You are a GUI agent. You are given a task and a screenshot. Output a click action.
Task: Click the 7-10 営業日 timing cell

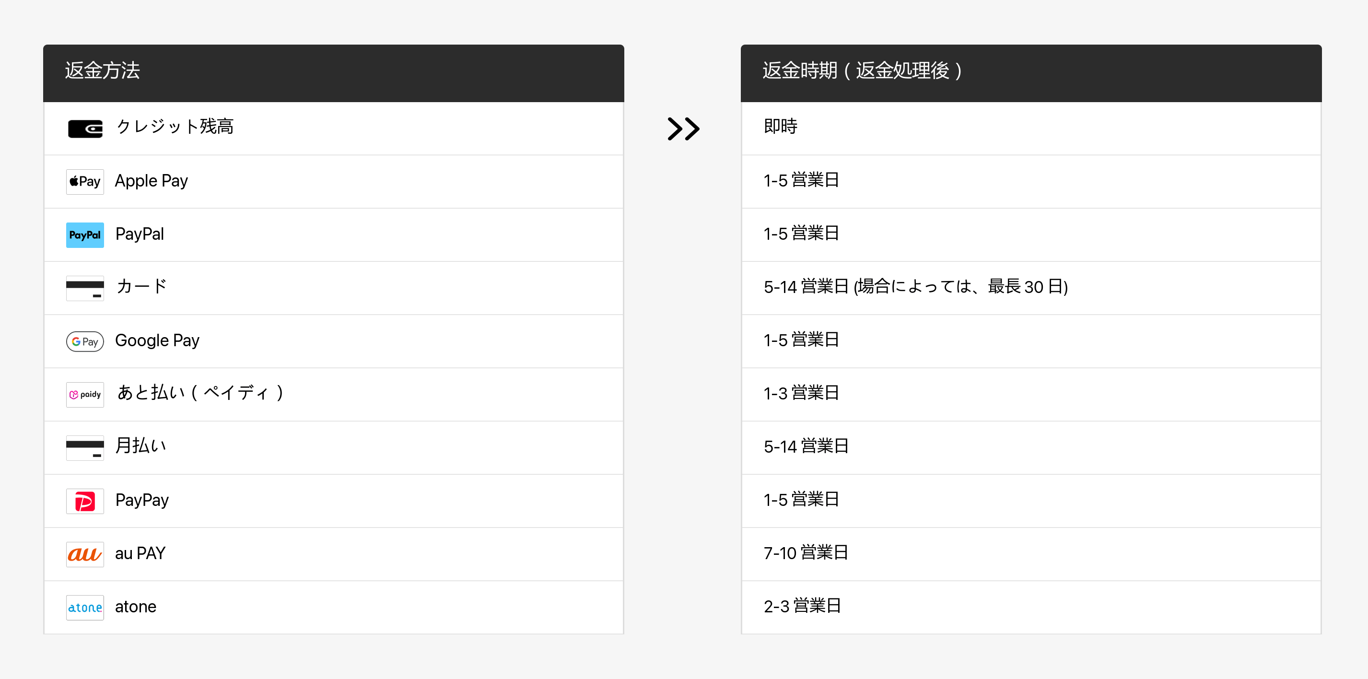806,553
